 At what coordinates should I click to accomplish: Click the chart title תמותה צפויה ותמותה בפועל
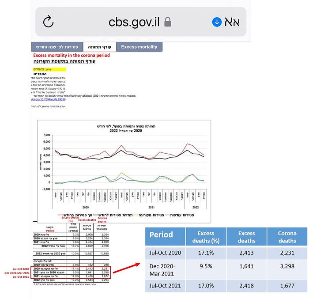coord(126,126)
